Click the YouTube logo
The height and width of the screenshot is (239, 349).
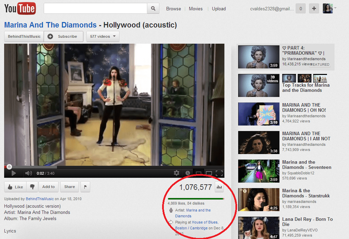(20, 9)
